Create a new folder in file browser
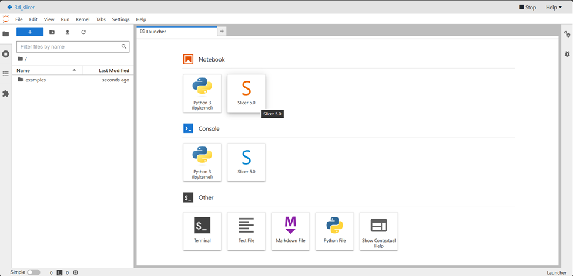 pos(52,32)
